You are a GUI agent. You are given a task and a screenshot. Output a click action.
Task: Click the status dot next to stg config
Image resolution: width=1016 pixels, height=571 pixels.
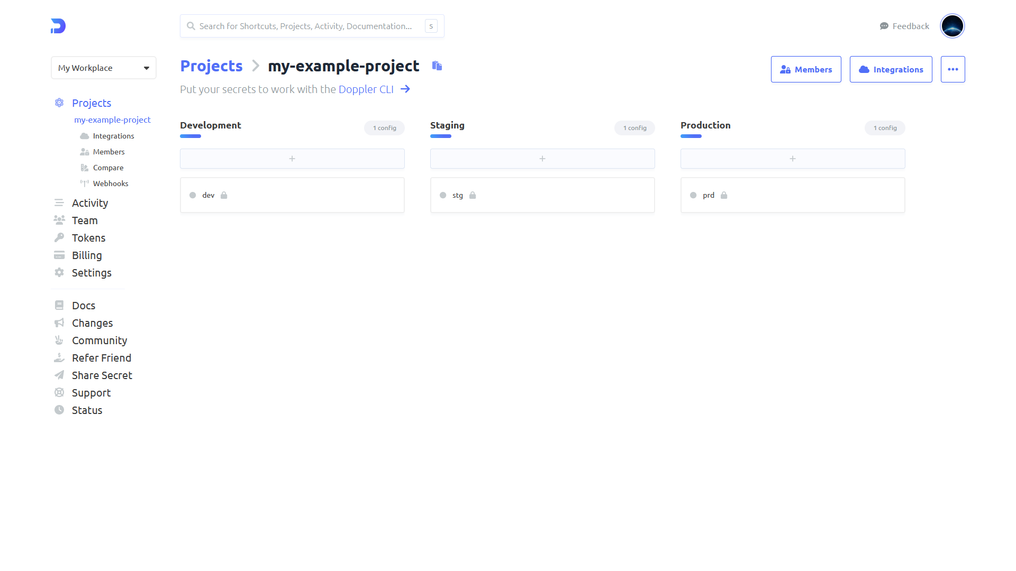(x=443, y=195)
